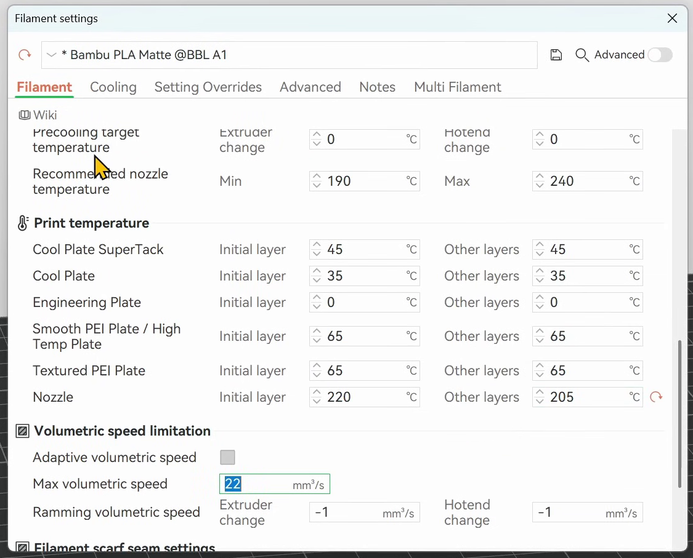Click the Smooth PEI Plate / High Temp Plate label

[x=107, y=337]
